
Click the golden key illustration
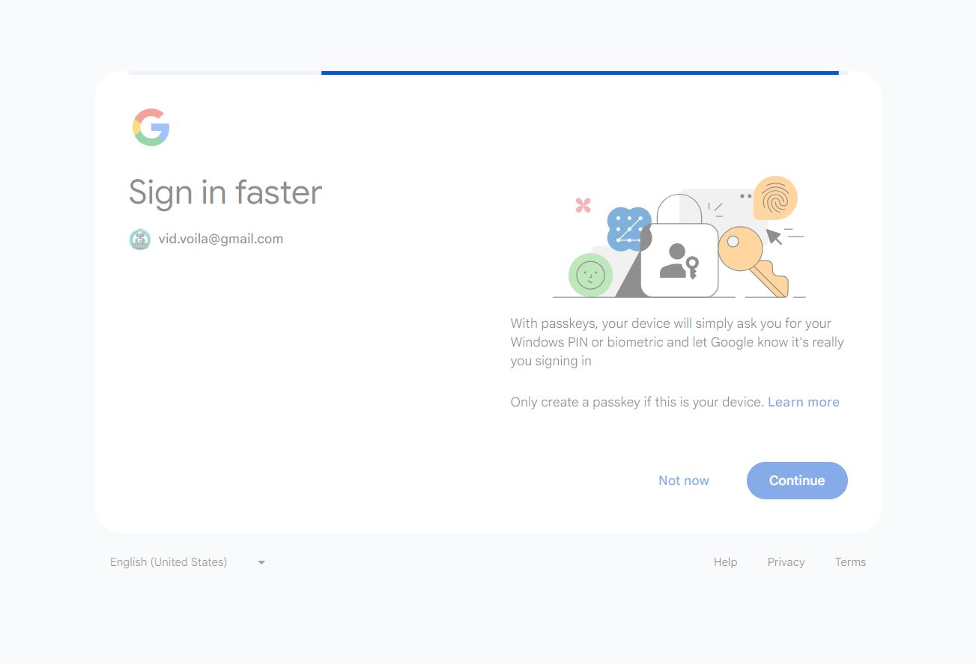coord(753,259)
